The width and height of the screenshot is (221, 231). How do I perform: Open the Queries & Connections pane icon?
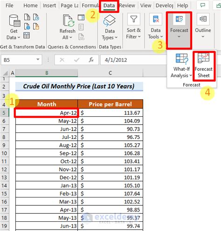81,17
